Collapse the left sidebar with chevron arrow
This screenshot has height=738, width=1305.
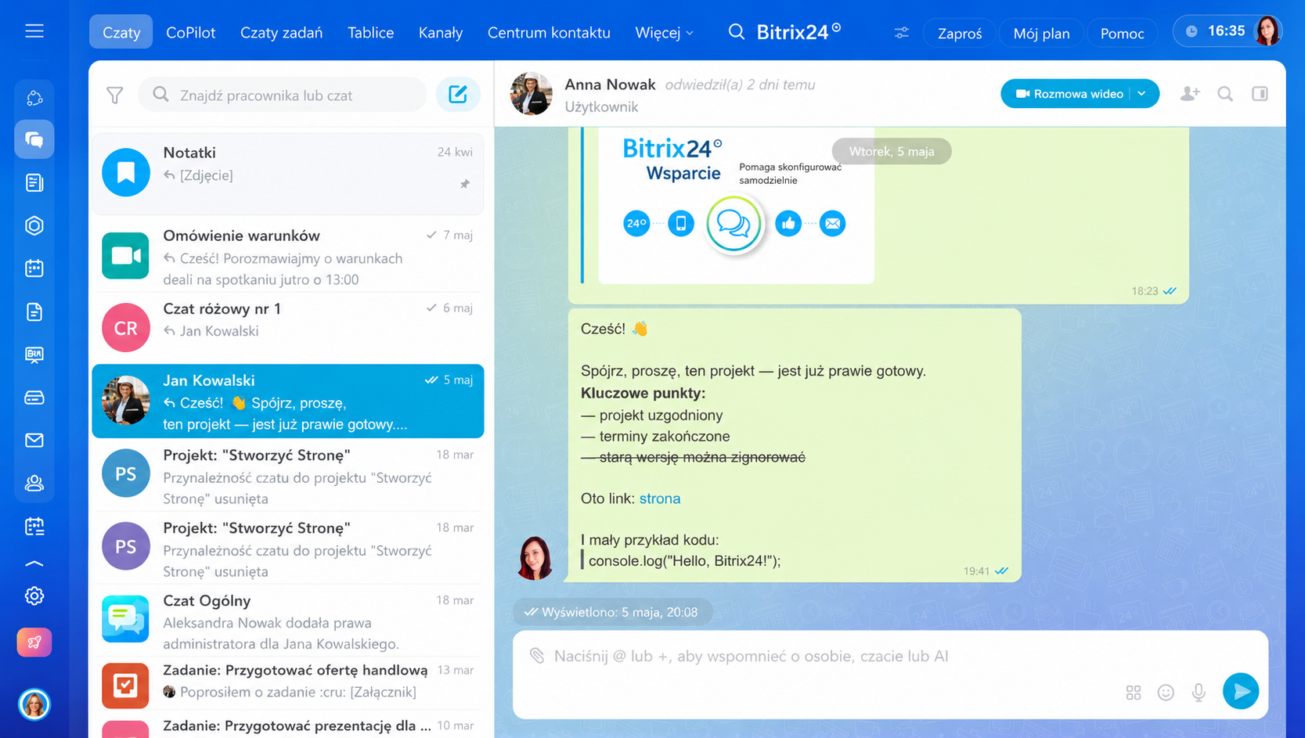34,563
